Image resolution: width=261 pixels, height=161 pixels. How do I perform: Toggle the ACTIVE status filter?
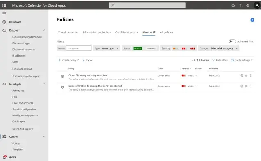(x=138, y=48)
